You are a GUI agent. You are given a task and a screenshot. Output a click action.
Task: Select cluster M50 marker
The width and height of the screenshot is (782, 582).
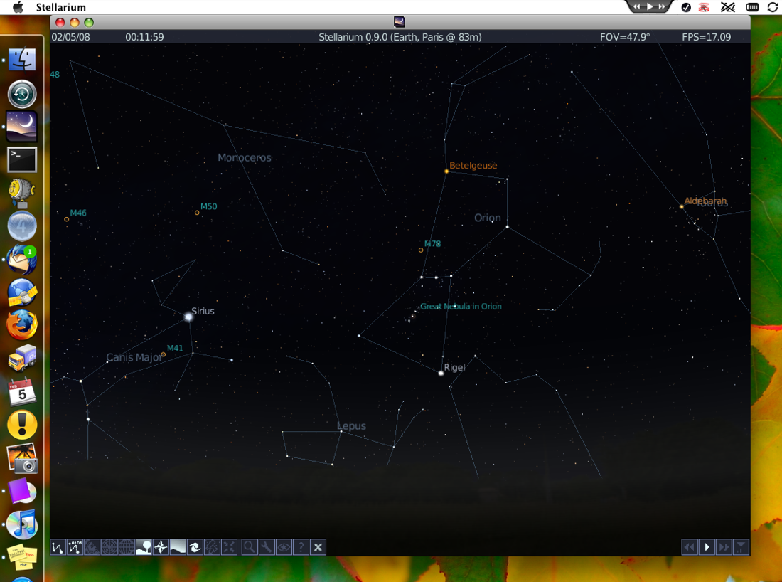click(197, 213)
